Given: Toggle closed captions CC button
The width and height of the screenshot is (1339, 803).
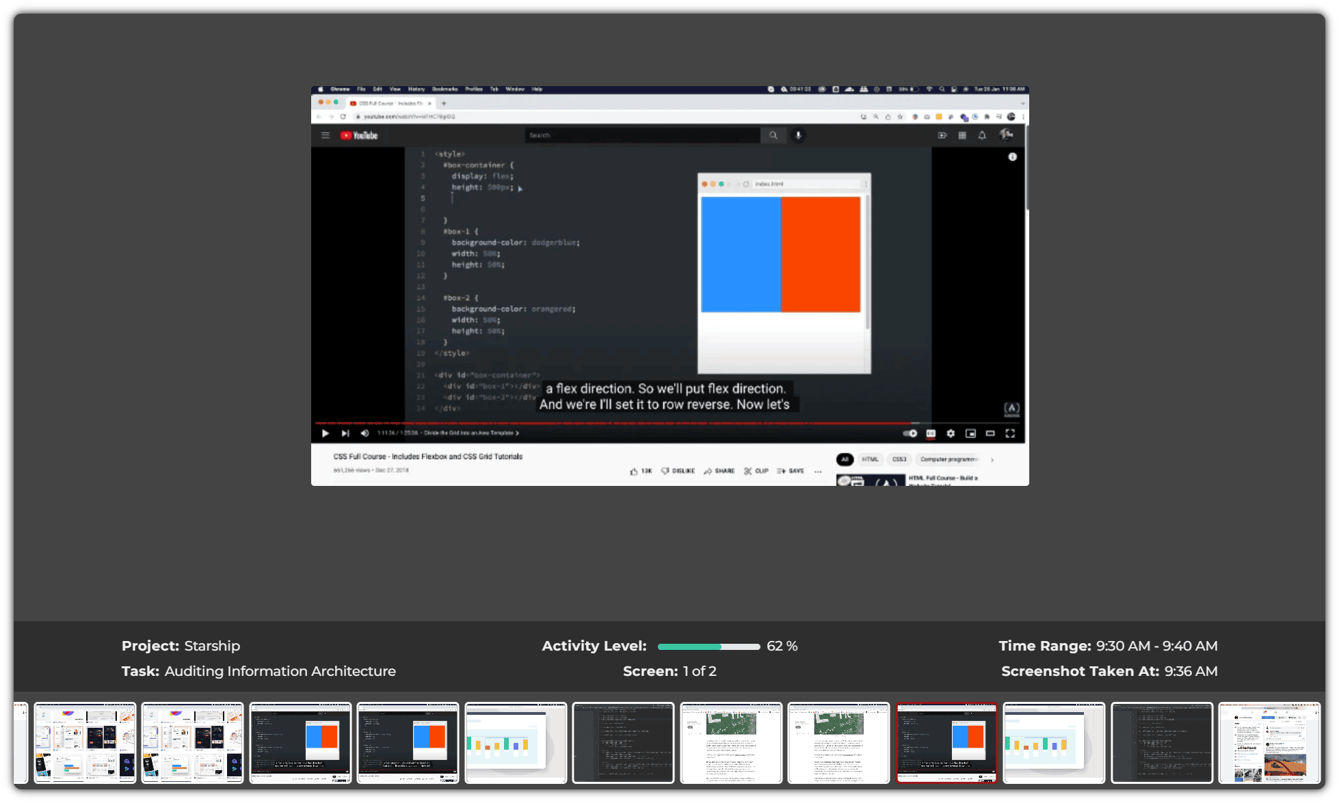Looking at the screenshot, I should (931, 433).
